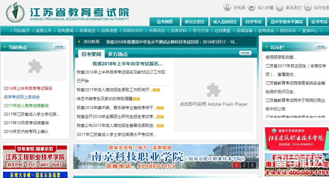Screen dimensions: 329x178
Task: Switch to banner slide 3
Action: 252,165
